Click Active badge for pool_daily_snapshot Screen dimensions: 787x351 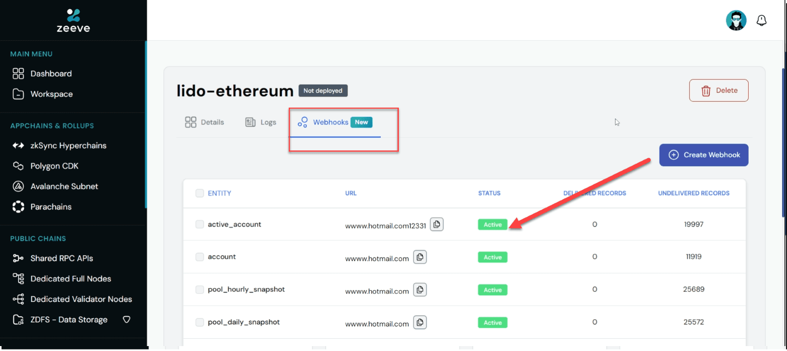pyautogui.click(x=492, y=322)
